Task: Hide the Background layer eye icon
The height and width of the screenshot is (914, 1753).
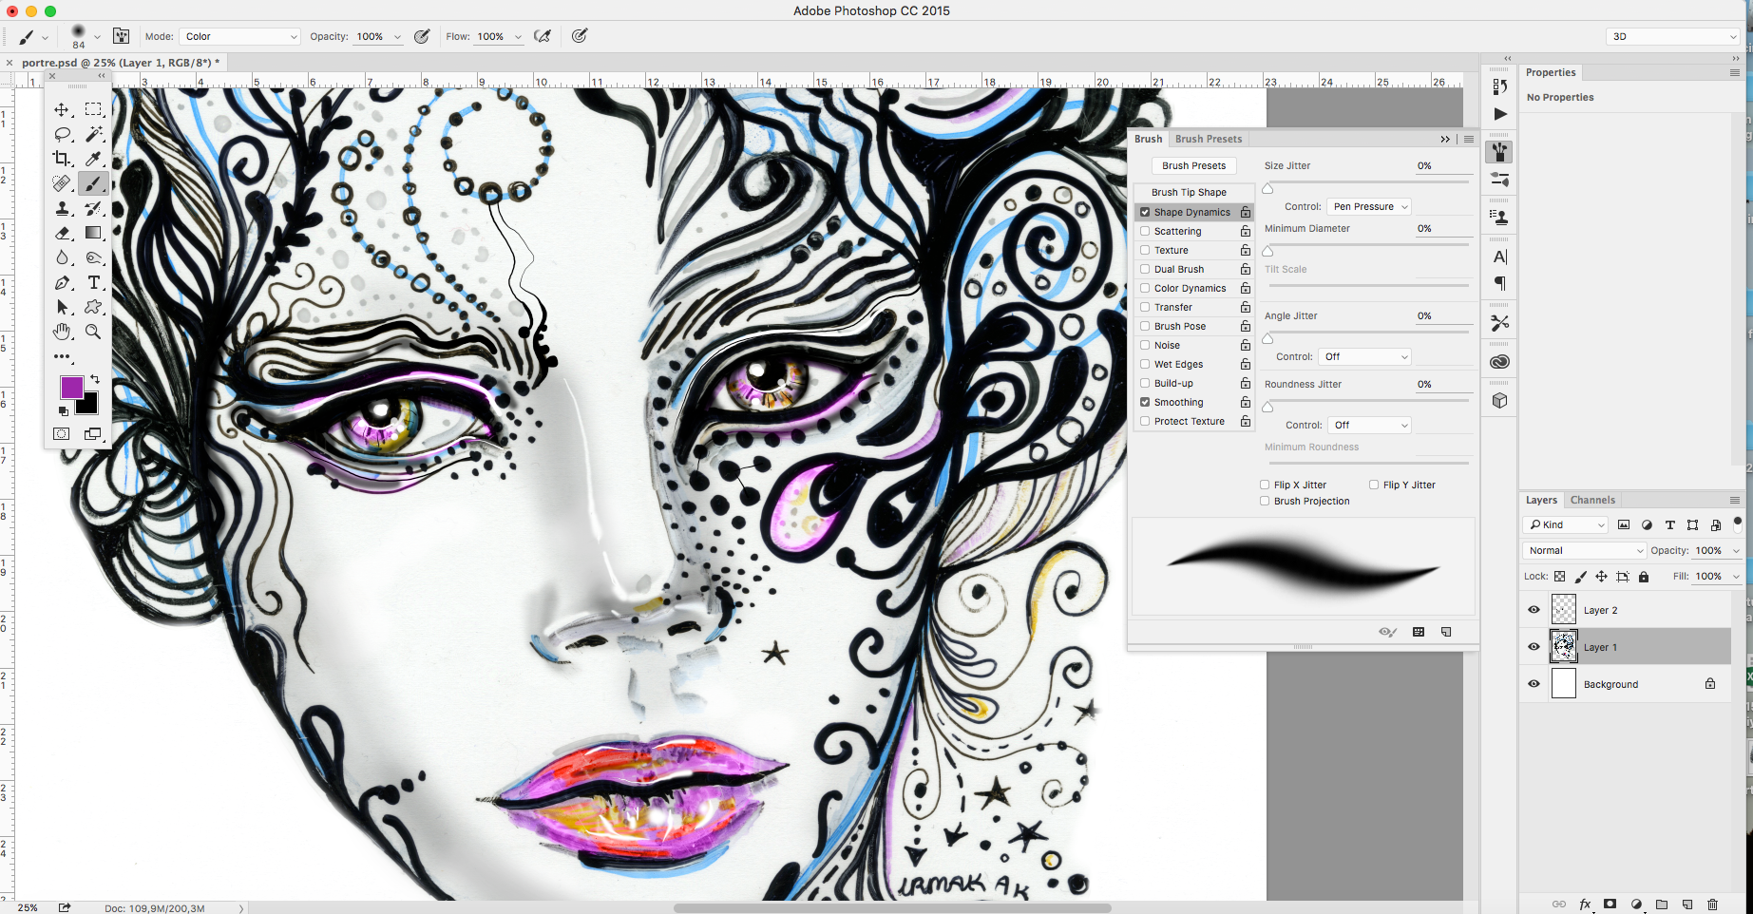Action: 1534,684
